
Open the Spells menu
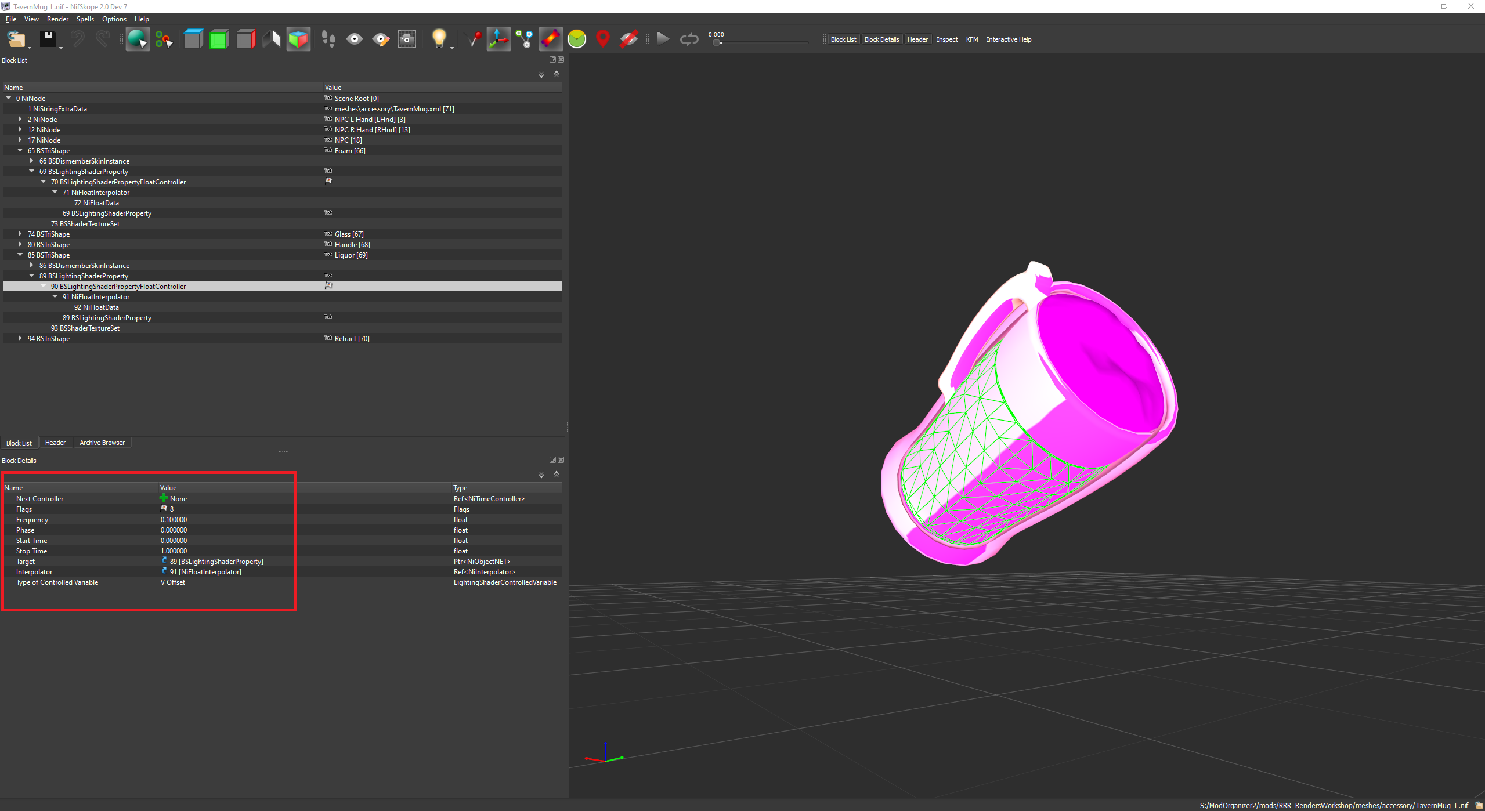coord(85,19)
